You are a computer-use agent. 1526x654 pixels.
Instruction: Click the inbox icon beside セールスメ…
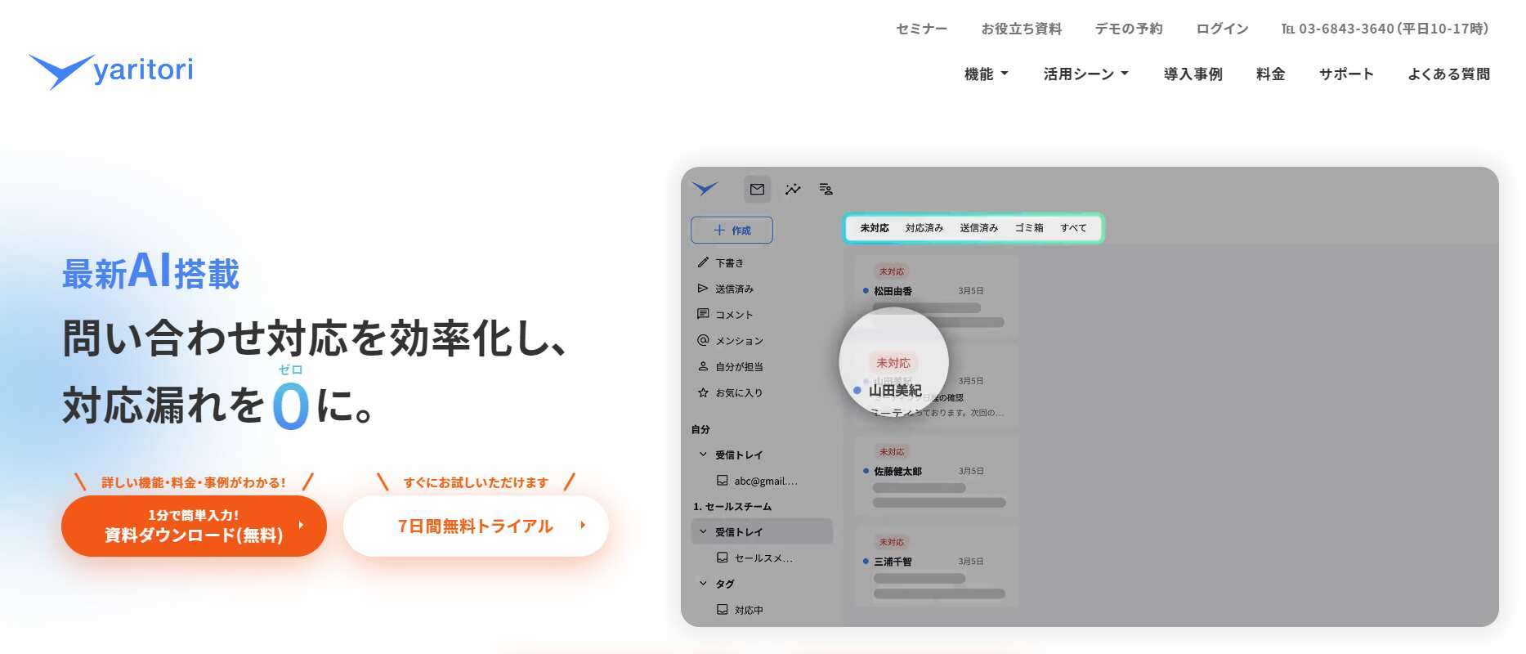723,558
